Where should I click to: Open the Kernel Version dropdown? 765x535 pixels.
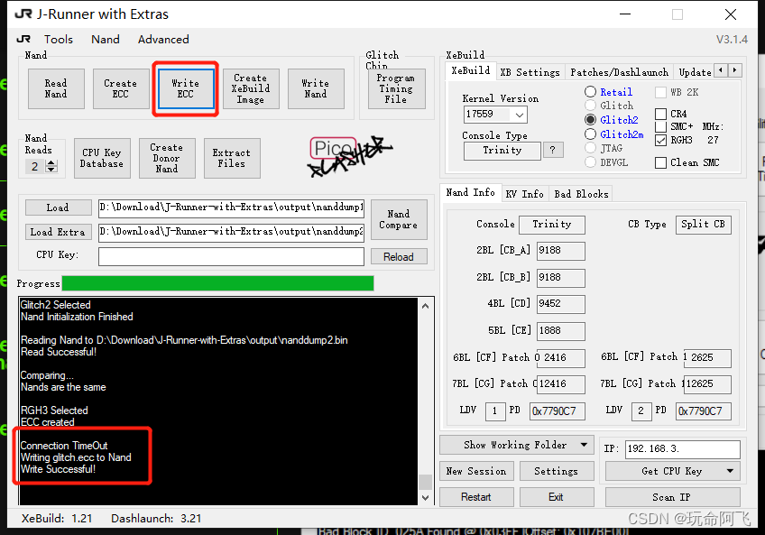pos(520,115)
